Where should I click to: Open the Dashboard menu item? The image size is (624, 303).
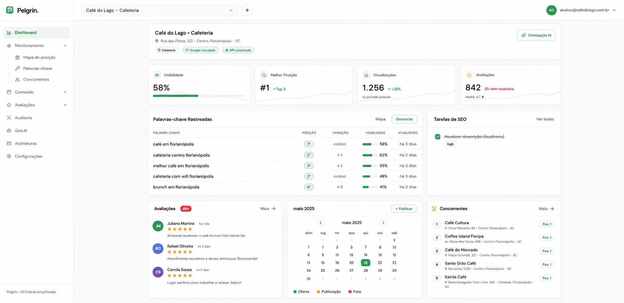37,33
